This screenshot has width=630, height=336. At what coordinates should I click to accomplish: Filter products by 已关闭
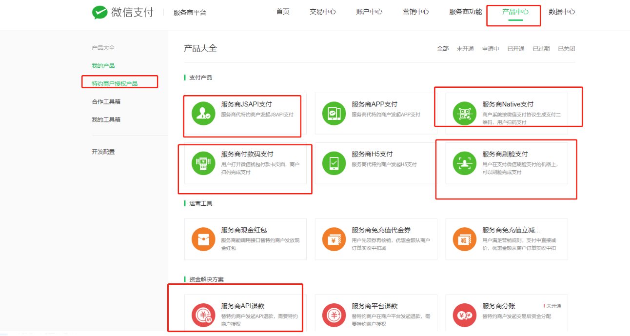(567, 49)
